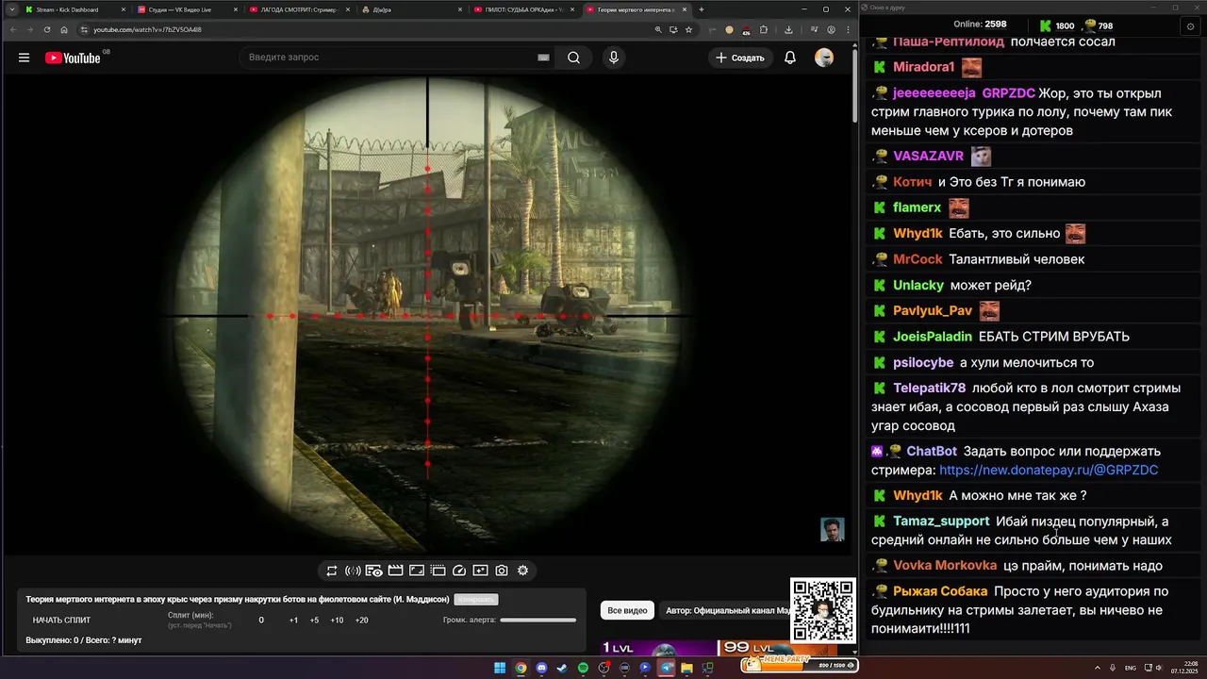Click the YouTube search magnifier button

[573, 58]
